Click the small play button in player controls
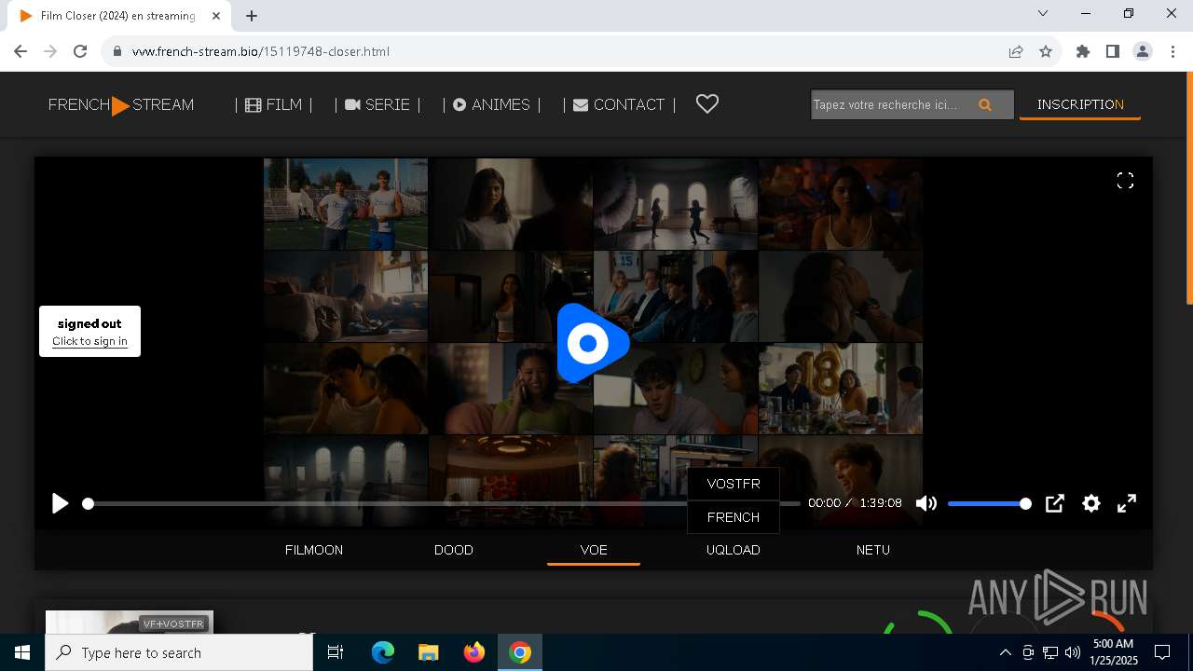Image resolution: width=1193 pixels, height=671 pixels. [61, 503]
